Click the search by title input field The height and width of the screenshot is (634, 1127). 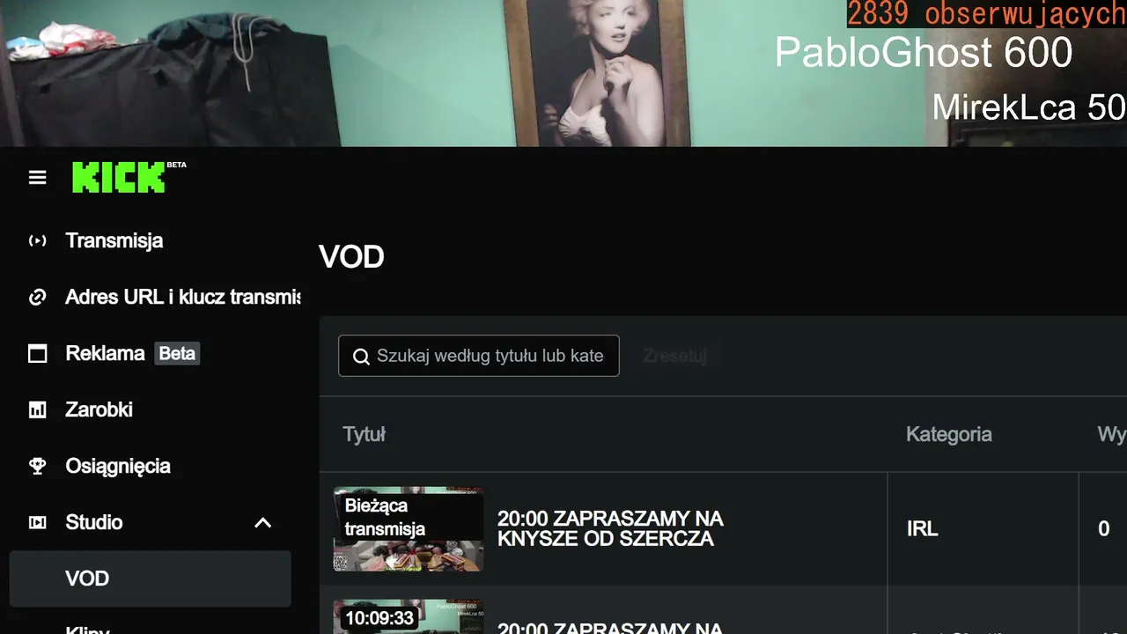[478, 356]
